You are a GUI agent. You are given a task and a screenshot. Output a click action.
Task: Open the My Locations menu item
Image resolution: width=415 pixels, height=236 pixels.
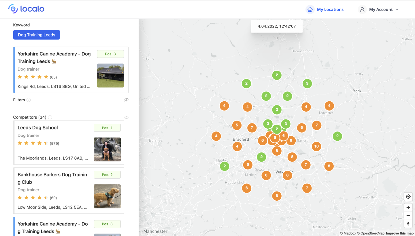click(330, 9)
